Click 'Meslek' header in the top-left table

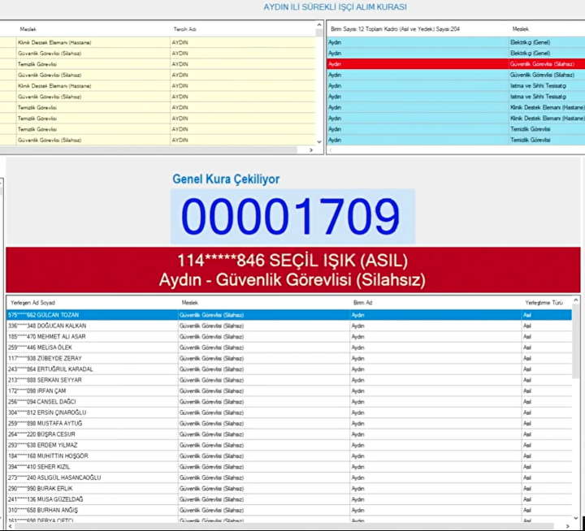click(x=28, y=29)
